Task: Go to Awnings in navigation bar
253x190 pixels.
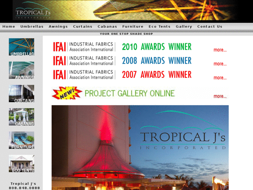Action: [x=58, y=26]
